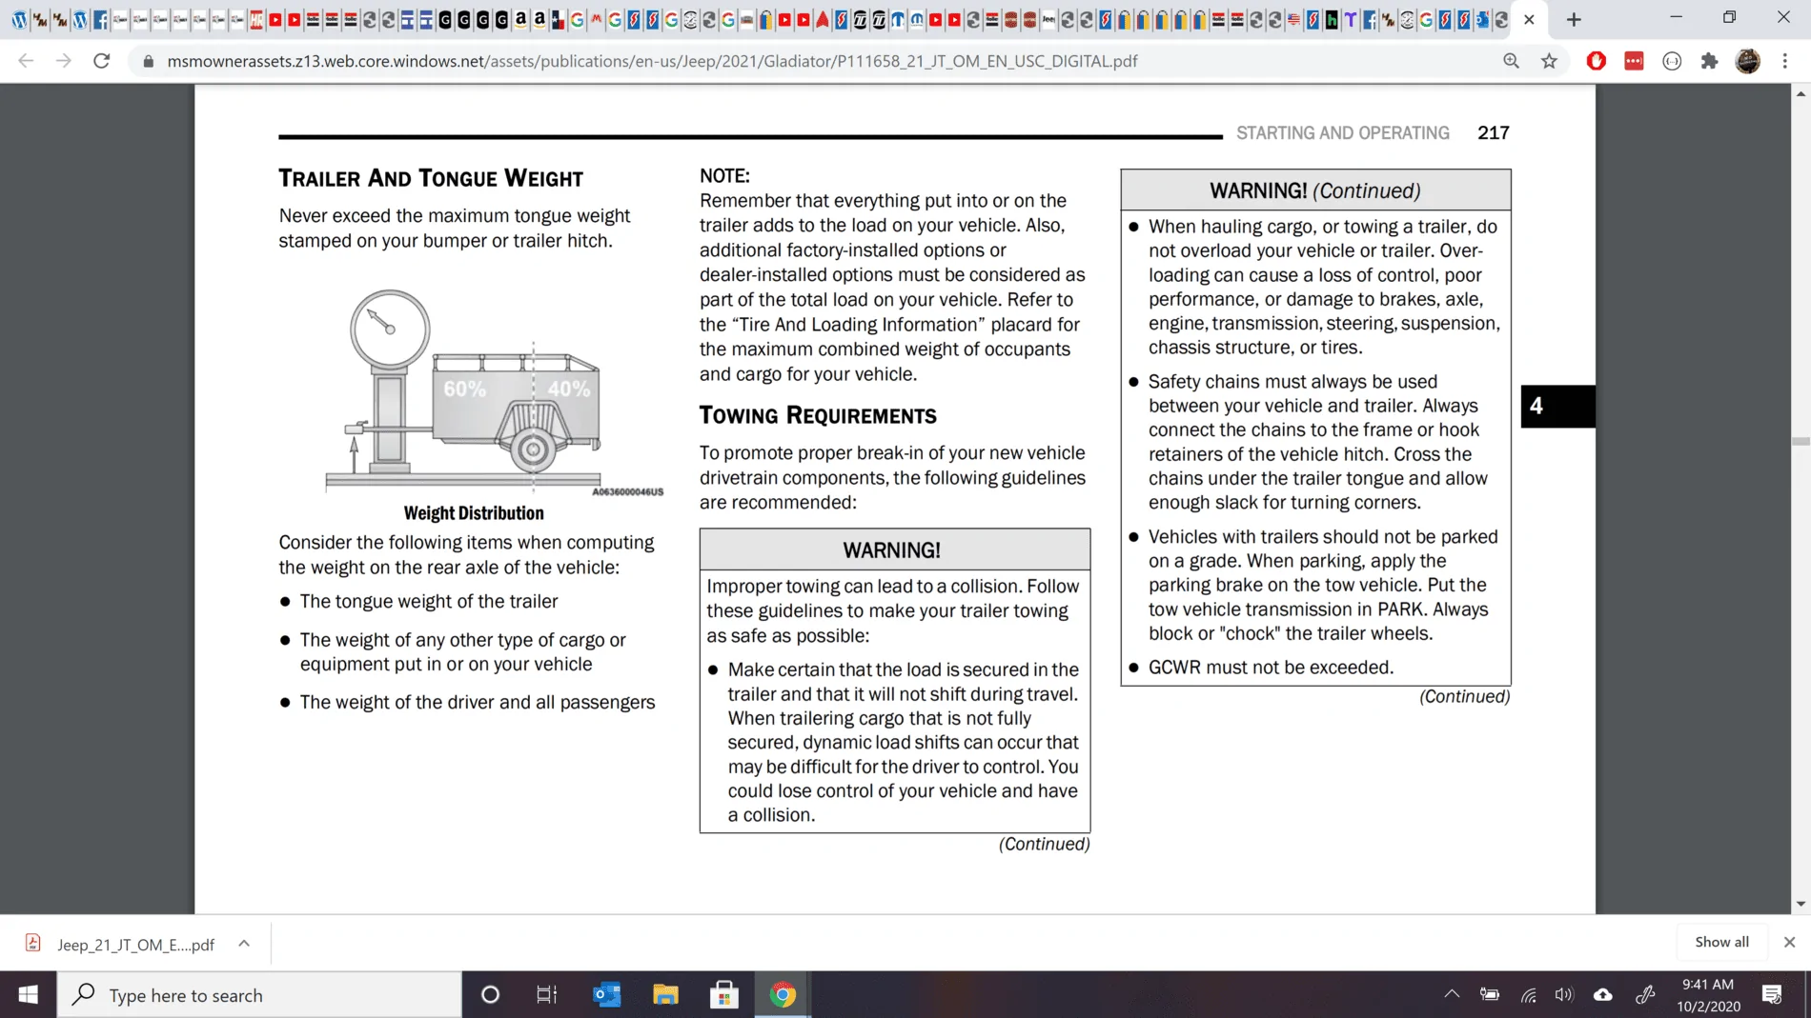Open the Chrome three-dot menu

1784,61
